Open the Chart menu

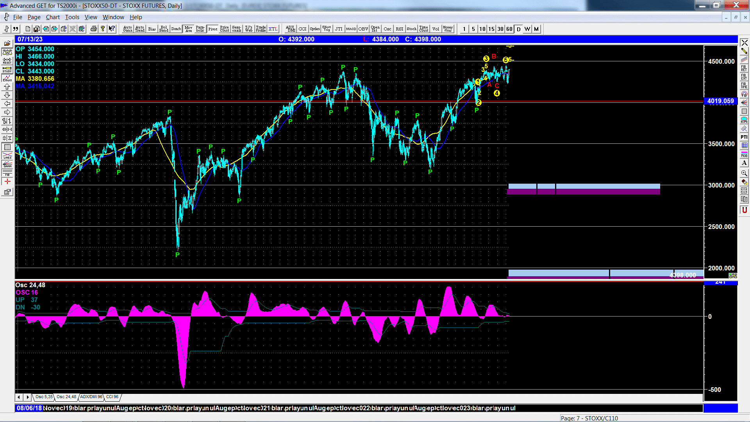53,17
